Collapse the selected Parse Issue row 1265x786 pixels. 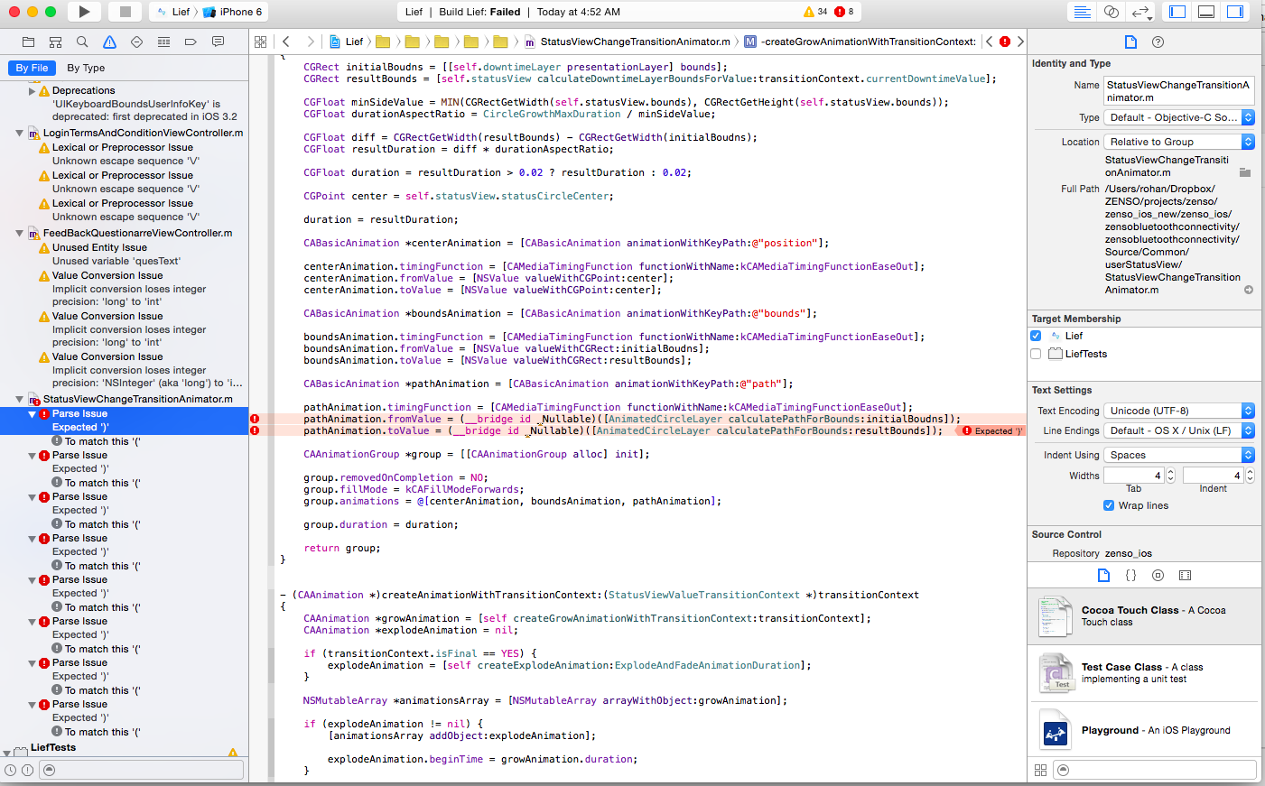32,414
